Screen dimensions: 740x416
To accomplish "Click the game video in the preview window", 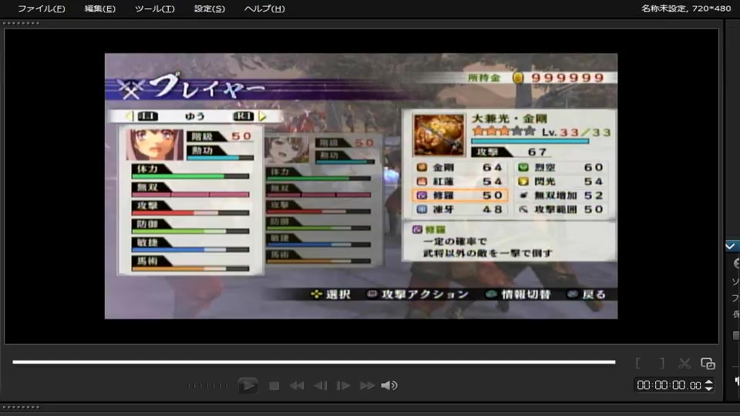I will coord(361,186).
